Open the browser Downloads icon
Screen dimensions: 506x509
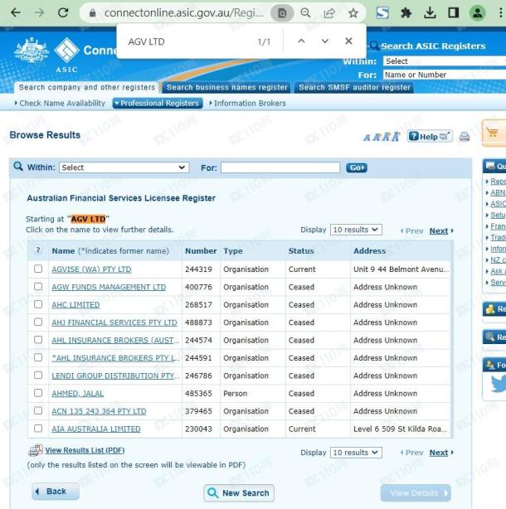(430, 13)
